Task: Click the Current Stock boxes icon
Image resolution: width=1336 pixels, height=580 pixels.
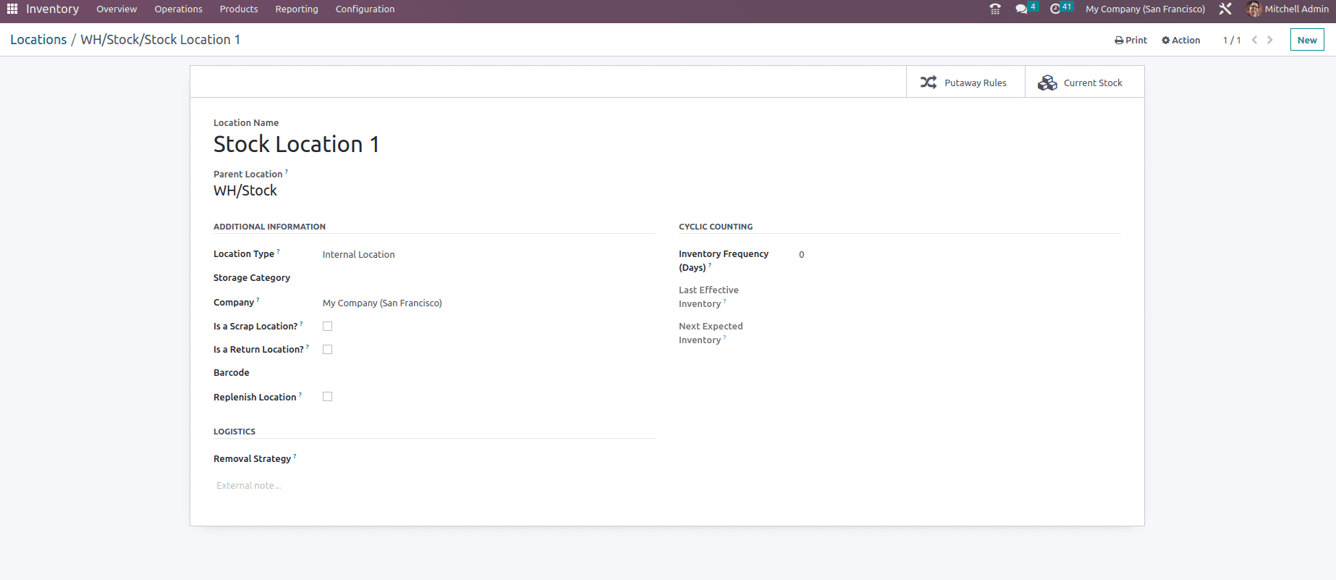Action: [x=1047, y=83]
